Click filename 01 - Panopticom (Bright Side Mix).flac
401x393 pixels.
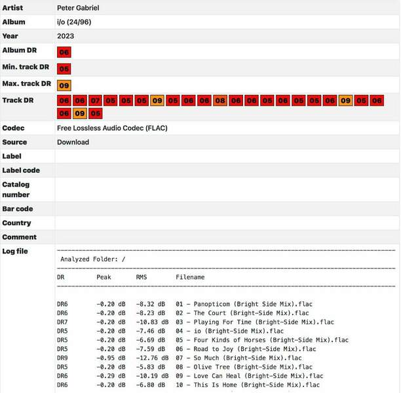pyautogui.click(x=244, y=304)
